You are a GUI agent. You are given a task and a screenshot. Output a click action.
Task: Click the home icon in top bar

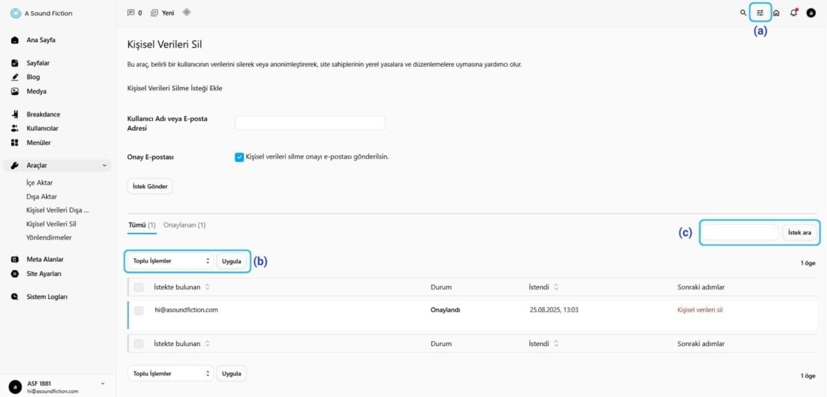pyautogui.click(x=777, y=12)
